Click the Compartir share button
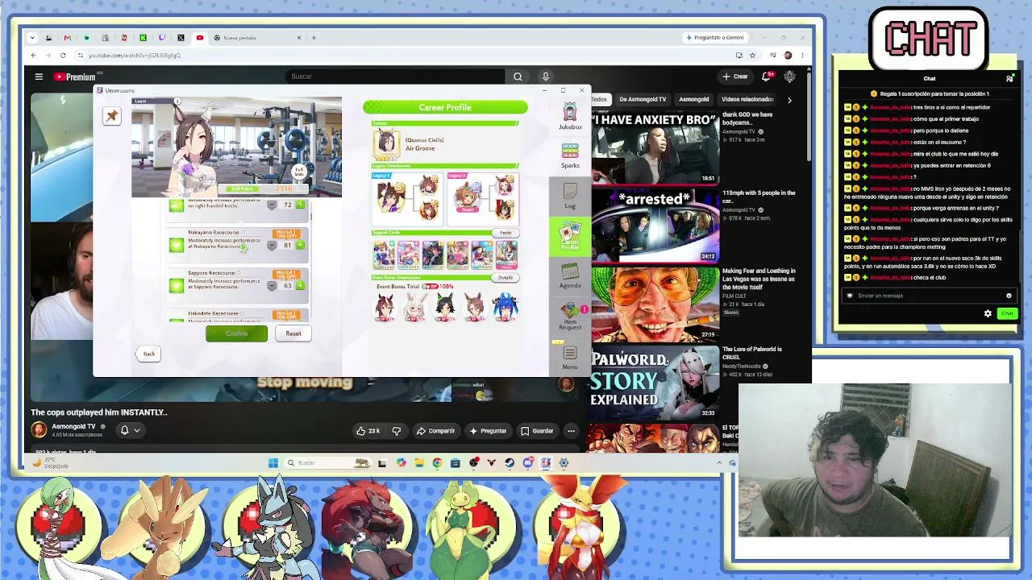The image size is (1032, 580). (x=435, y=431)
